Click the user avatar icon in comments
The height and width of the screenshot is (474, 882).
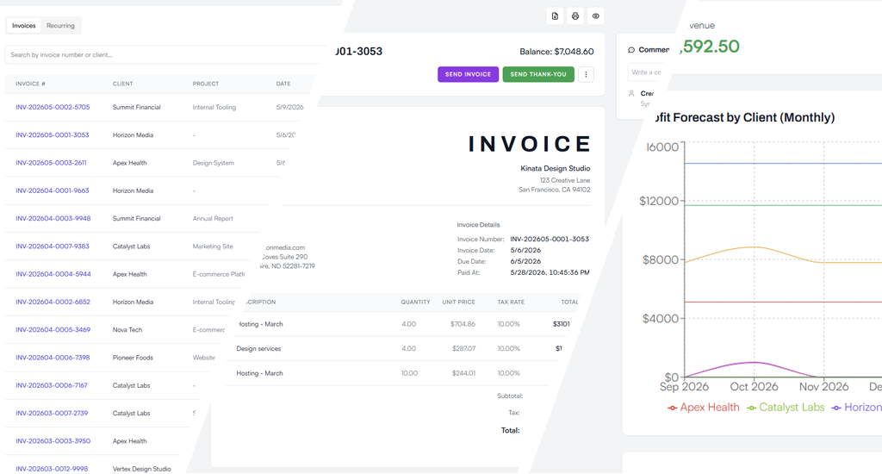point(631,93)
